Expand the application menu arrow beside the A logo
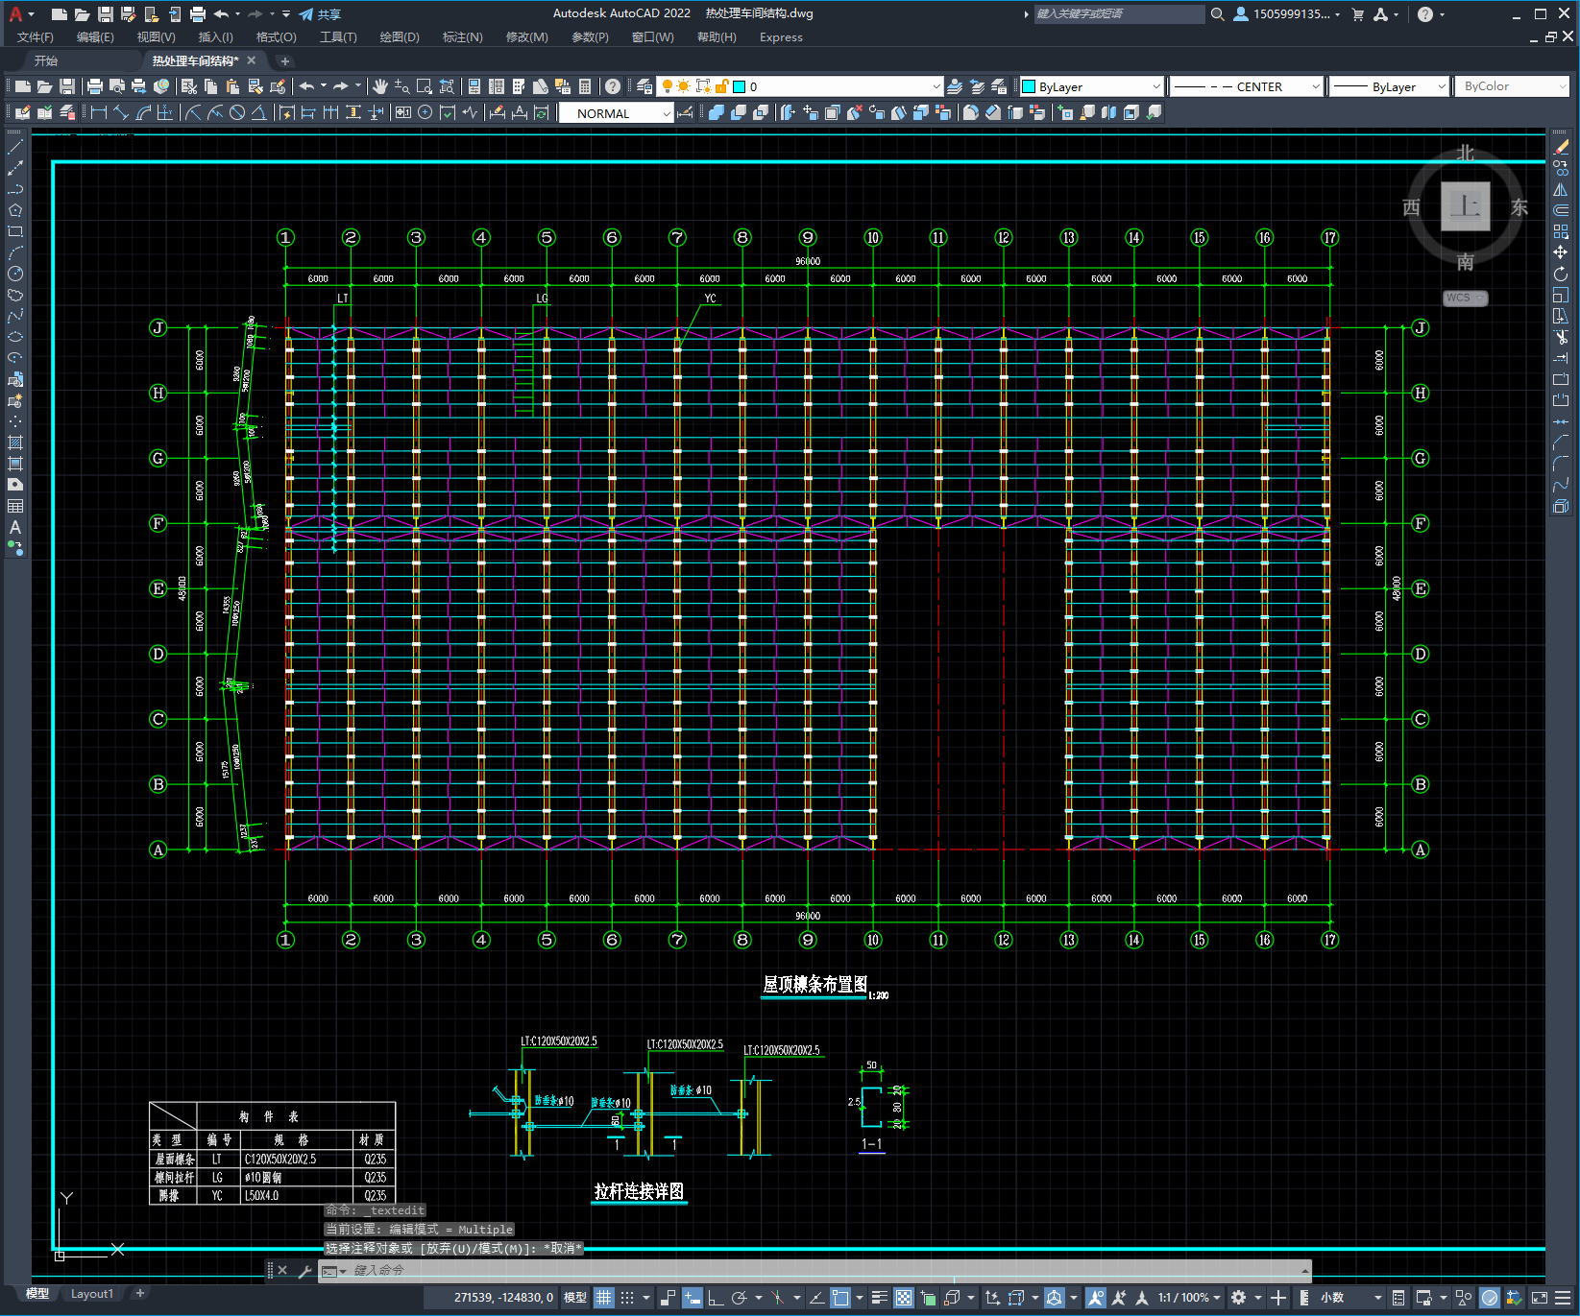This screenshot has width=1580, height=1316. (x=32, y=14)
